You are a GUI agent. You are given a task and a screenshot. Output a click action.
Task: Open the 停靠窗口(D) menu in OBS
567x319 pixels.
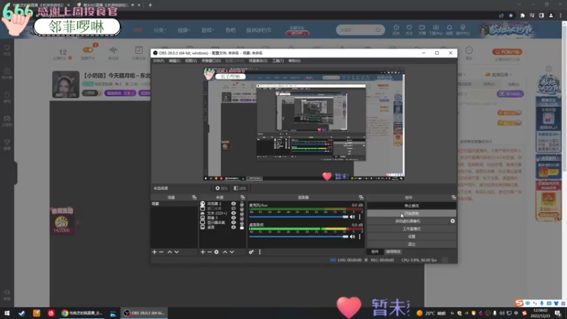pyautogui.click(x=211, y=61)
